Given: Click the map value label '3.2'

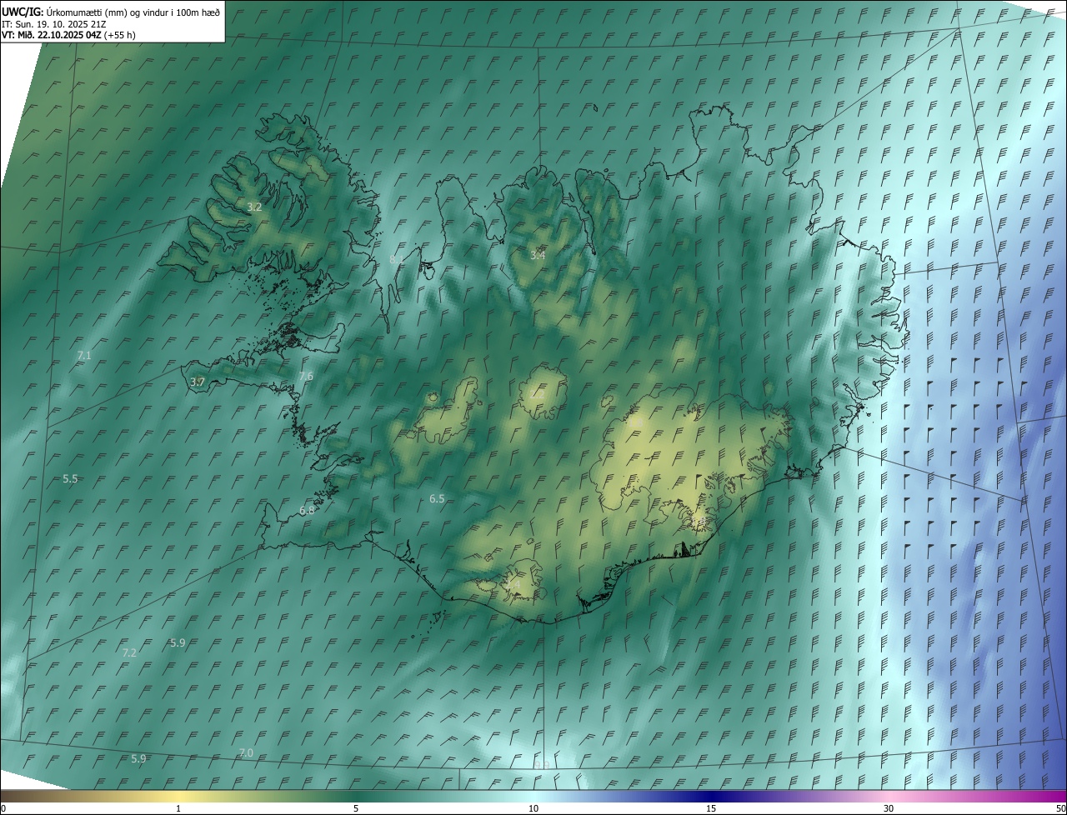Looking at the screenshot, I should coord(255,207).
